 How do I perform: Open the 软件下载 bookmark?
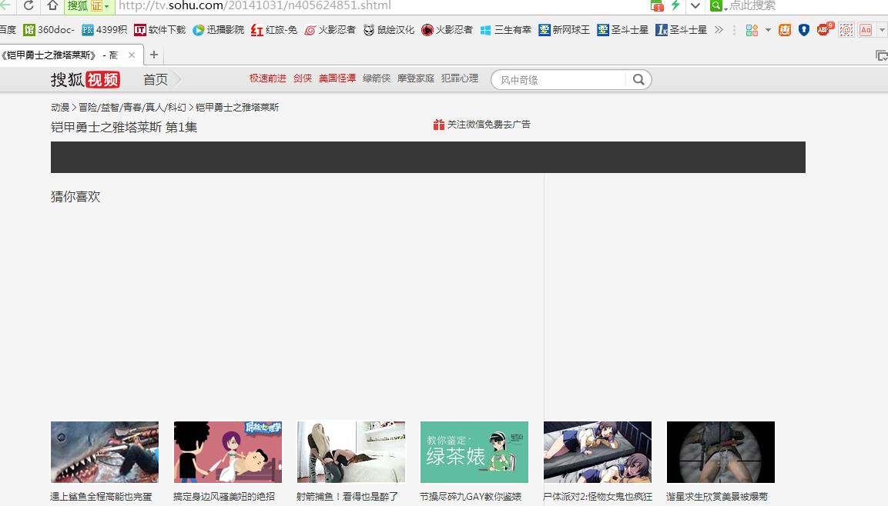[x=159, y=29]
